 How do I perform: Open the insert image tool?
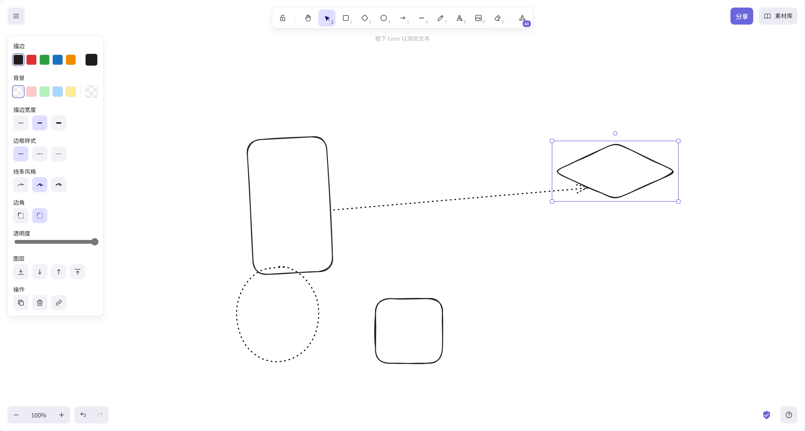[x=478, y=18]
